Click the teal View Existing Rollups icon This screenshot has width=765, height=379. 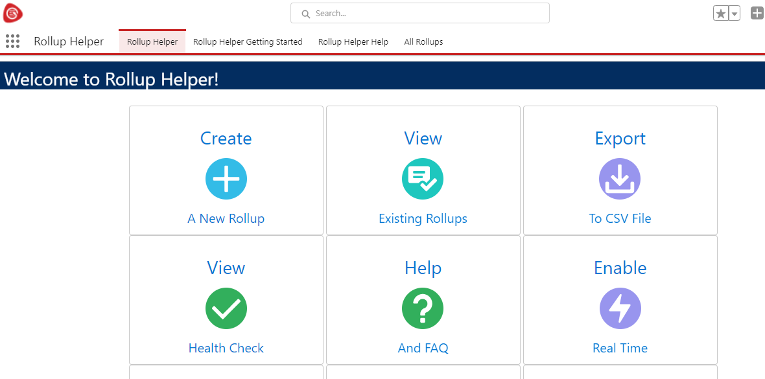pyautogui.click(x=423, y=179)
